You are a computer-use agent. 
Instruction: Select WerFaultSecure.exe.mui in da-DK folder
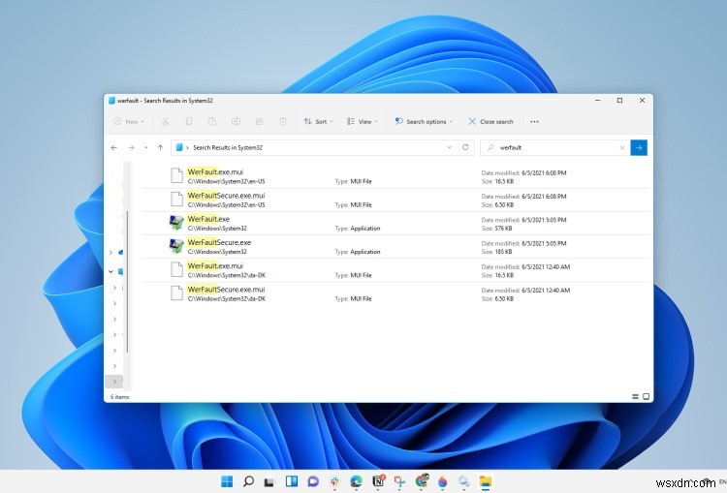(x=395, y=293)
